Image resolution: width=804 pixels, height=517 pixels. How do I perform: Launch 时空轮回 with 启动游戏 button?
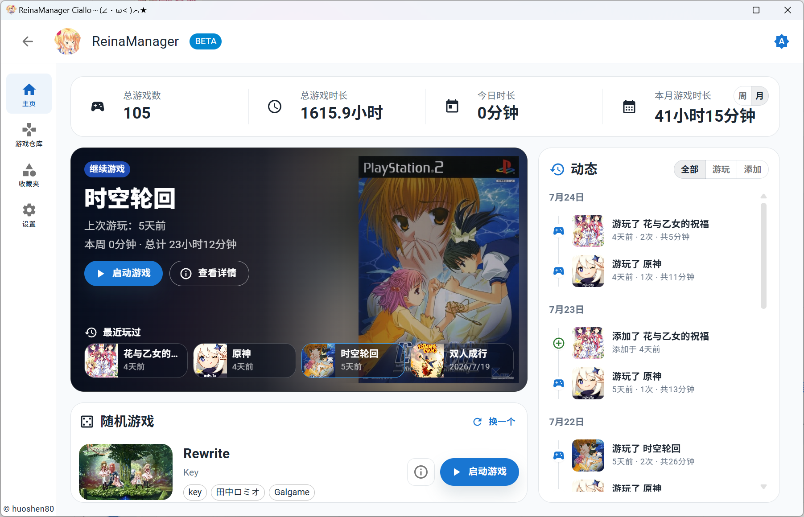click(x=124, y=273)
